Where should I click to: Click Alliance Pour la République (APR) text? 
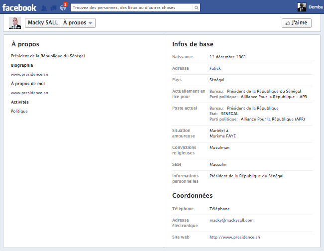pyautogui.click(x=273, y=120)
